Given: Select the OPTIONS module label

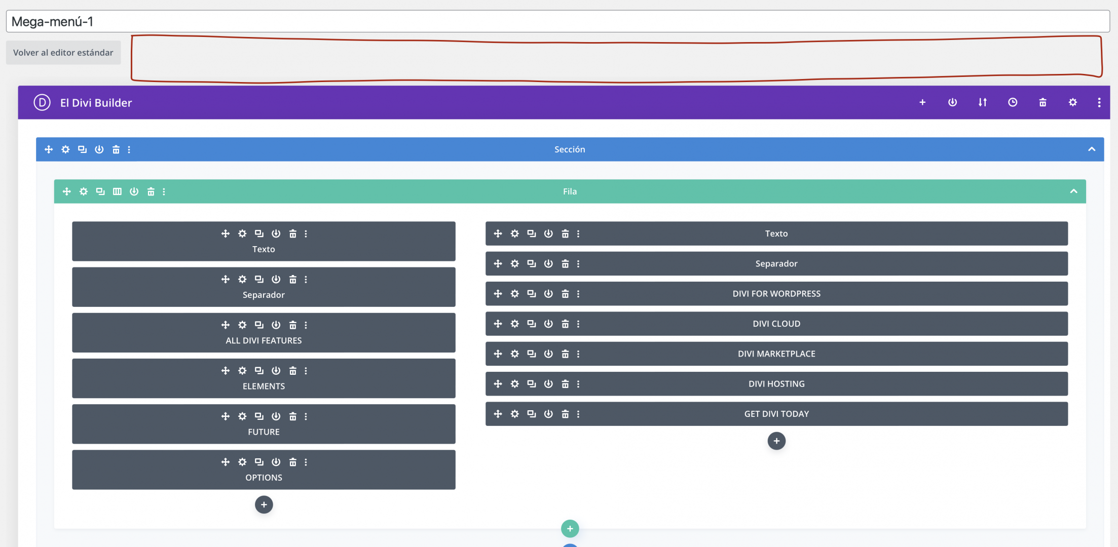Looking at the screenshot, I should tap(264, 478).
